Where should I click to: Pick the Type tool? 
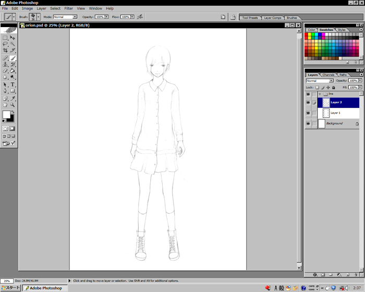tap(13, 84)
